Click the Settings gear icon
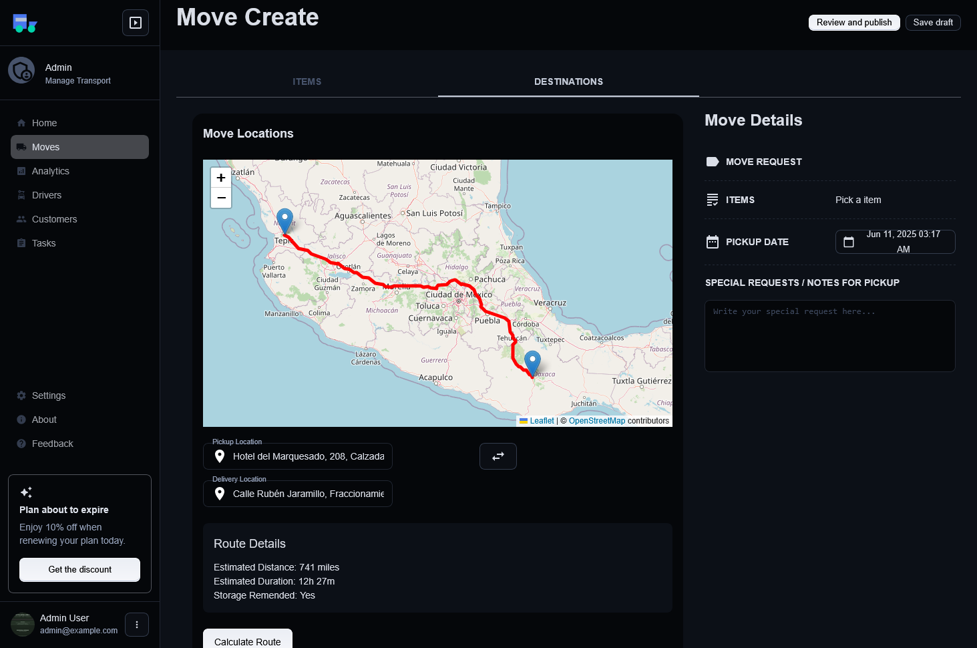 tap(21, 395)
